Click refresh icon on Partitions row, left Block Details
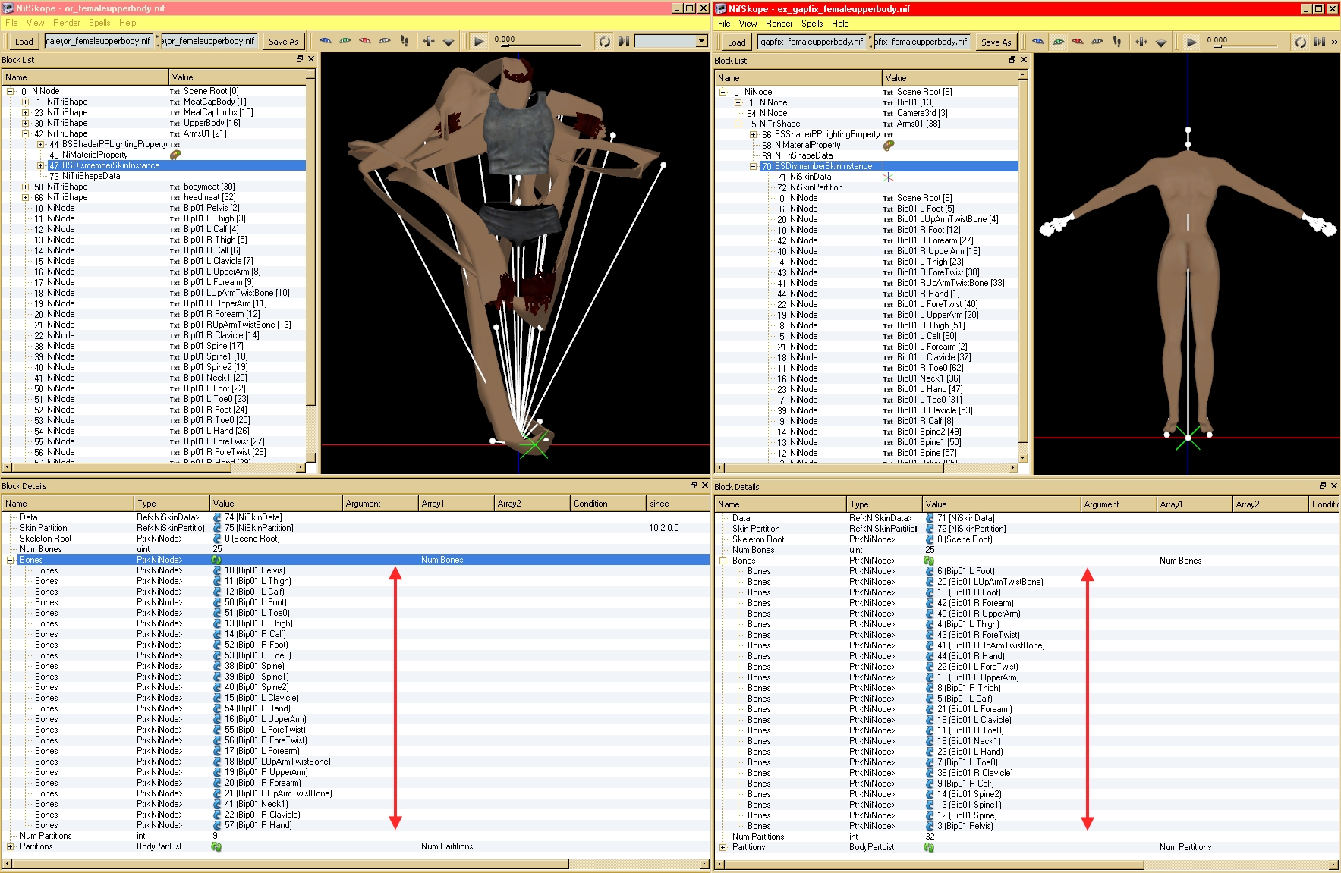 tap(216, 846)
